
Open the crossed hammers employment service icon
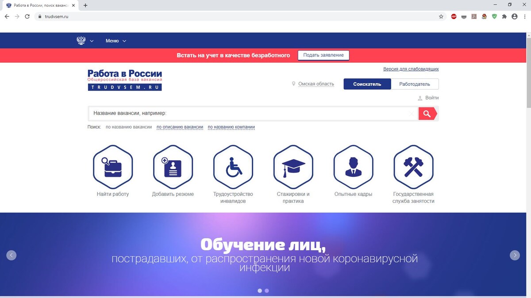pyautogui.click(x=414, y=167)
